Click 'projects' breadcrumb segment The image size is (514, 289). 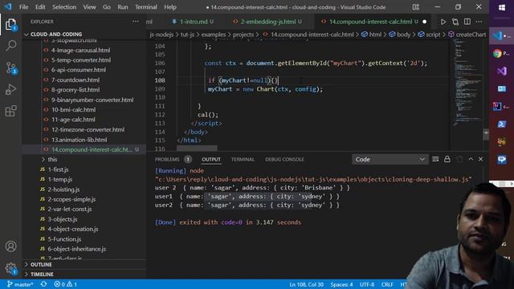click(x=243, y=35)
